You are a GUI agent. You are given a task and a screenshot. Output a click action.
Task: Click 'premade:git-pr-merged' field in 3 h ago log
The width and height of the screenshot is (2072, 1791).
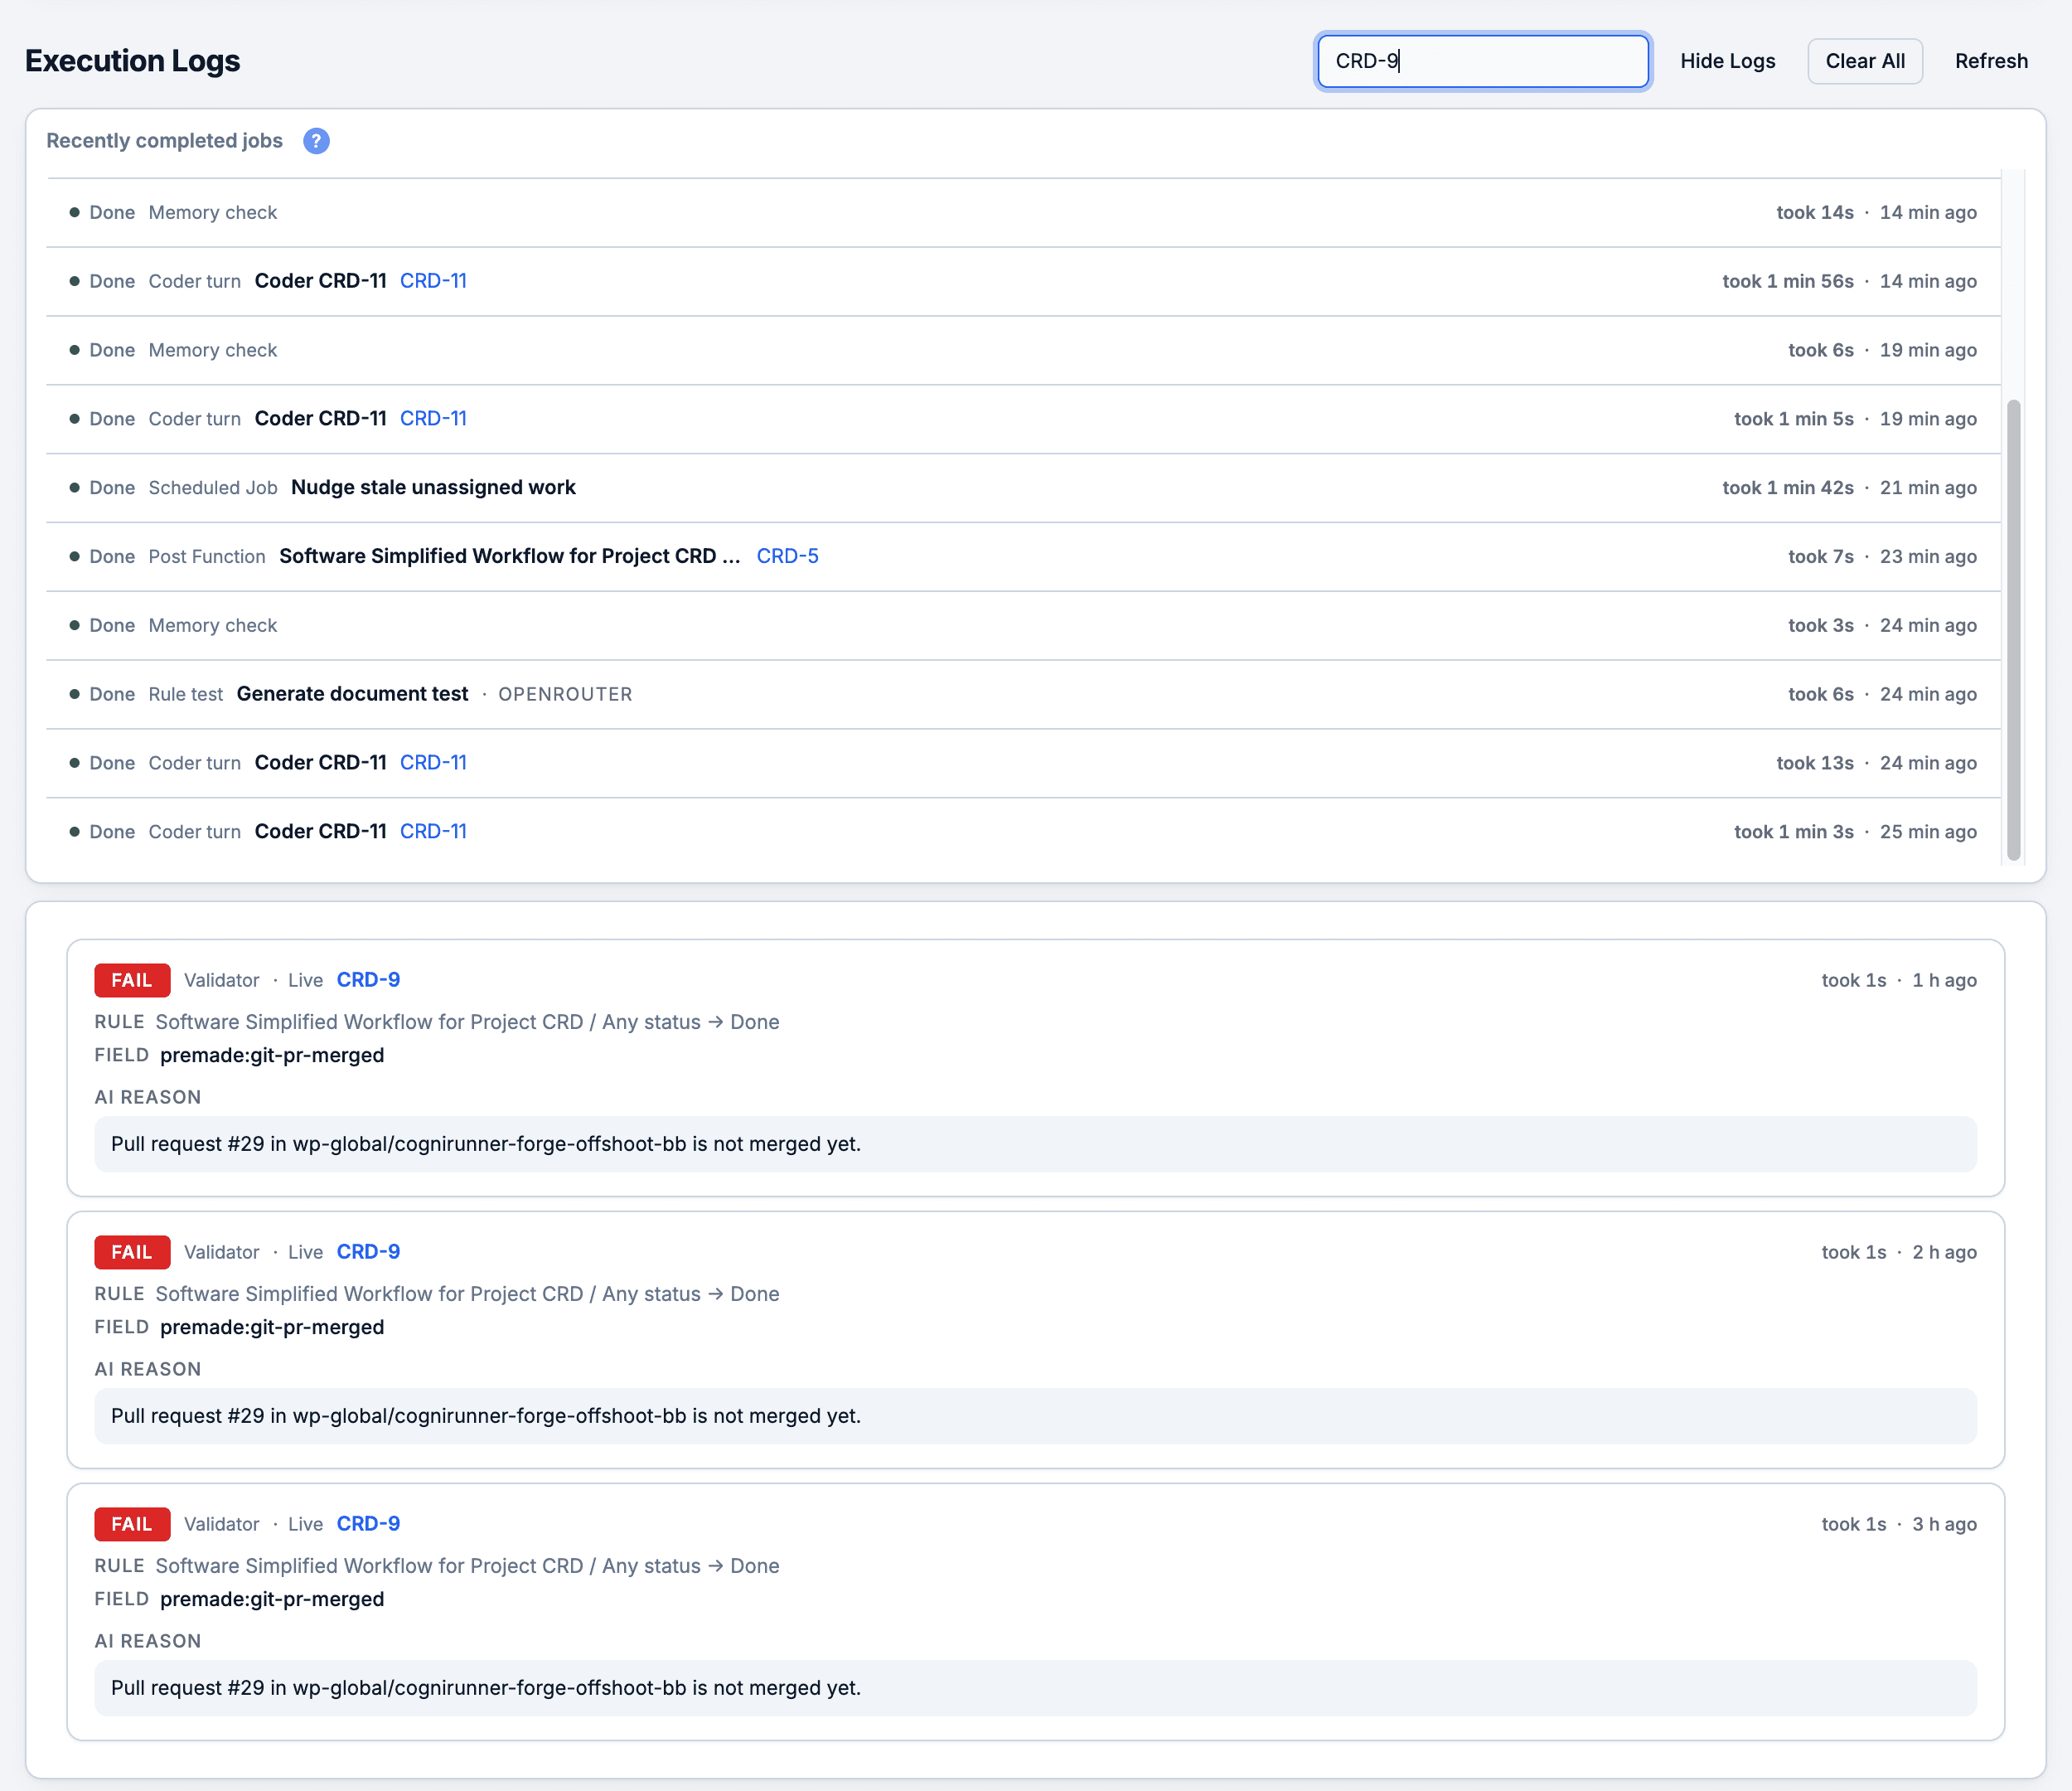(x=272, y=1600)
